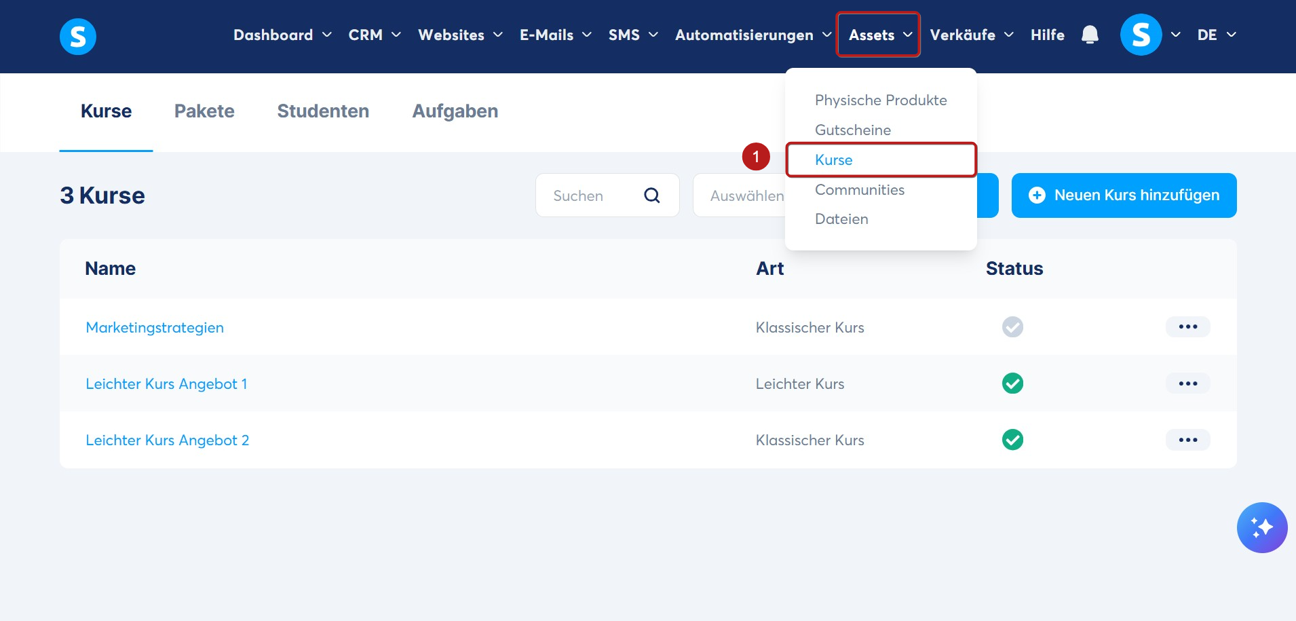
Task: Expand the Websites menu
Action: pyautogui.click(x=460, y=35)
